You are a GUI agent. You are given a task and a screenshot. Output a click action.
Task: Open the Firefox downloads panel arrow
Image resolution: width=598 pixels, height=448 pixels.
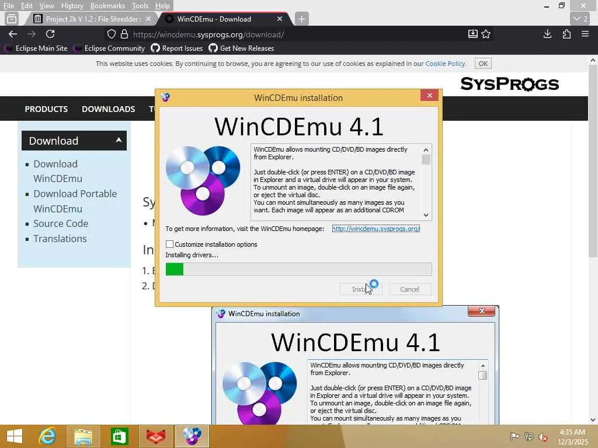[x=547, y=34]
